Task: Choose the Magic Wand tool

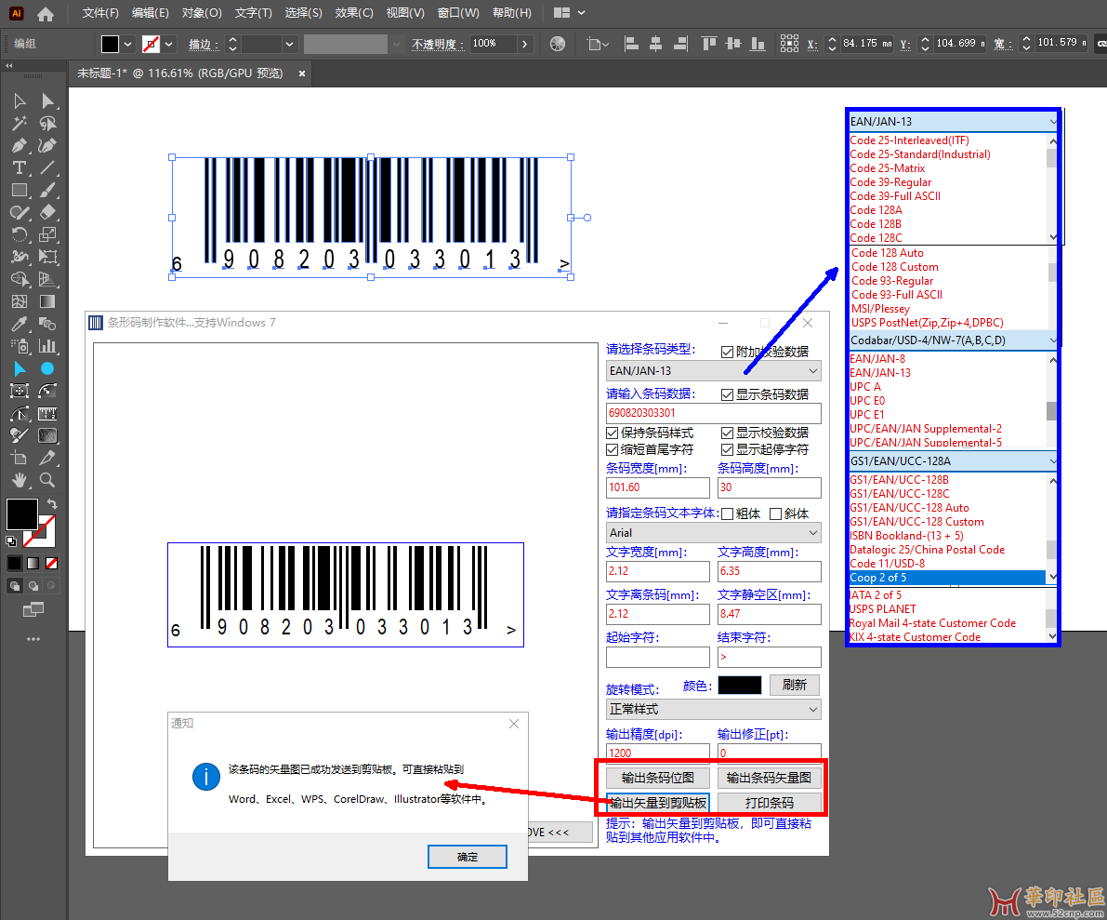Action: click(x=20, y=124)
